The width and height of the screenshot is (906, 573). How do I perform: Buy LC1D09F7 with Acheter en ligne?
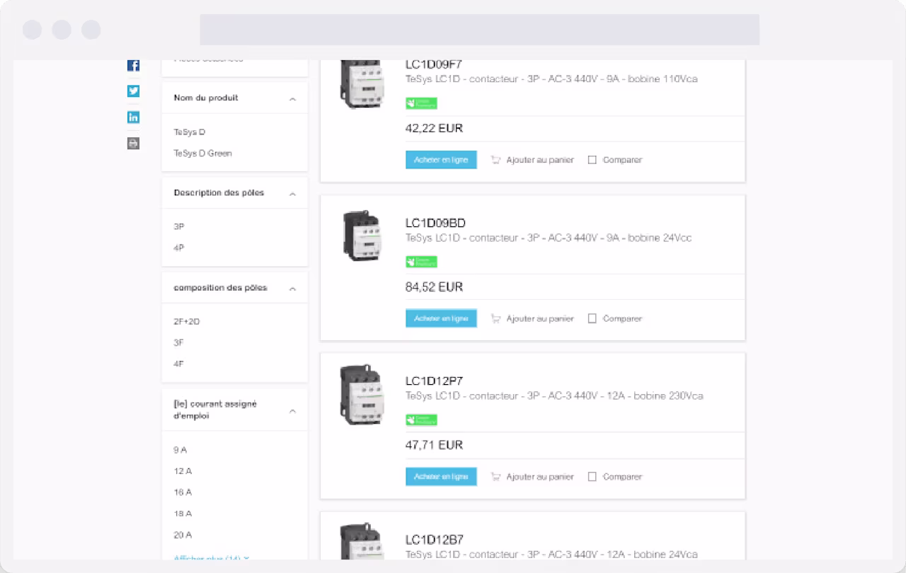(x=441, y=160)
